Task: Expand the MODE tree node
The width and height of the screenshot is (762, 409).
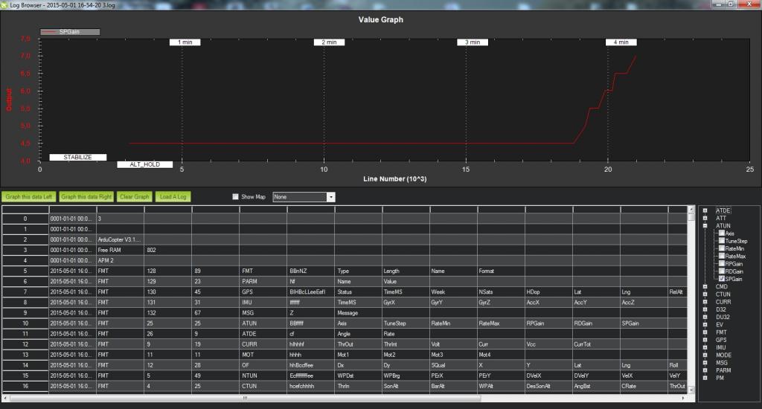Action: pos(705,355)
